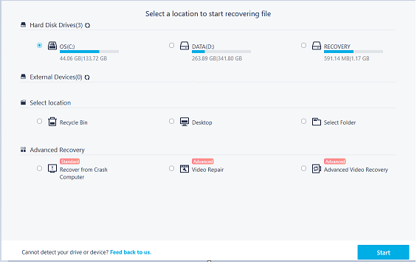This screenshot has width=417, height=267.
Task: Choose the Select Folder radio button
Action: click(x=303, y=122)
